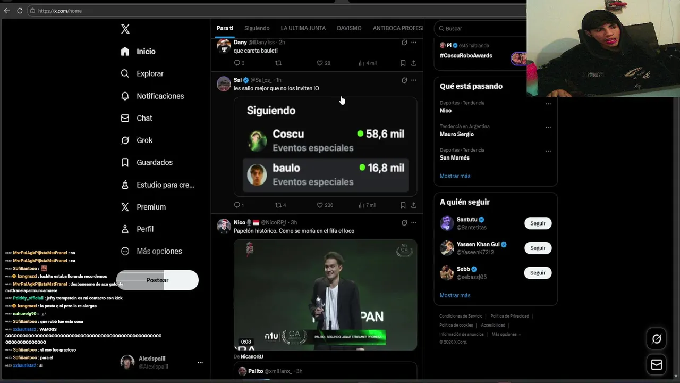Open Condiciones de Servicio link

click(461, 316)
